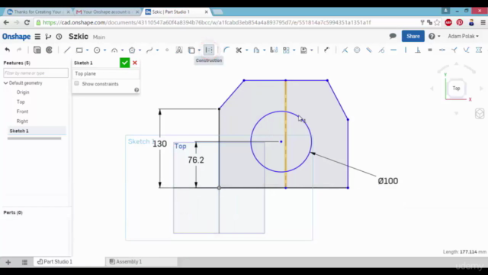Image resolution: width=488 pixels, height=275 pixels.
Task: Open the Trim tool dropdown arrow
Action: [247, 50]
